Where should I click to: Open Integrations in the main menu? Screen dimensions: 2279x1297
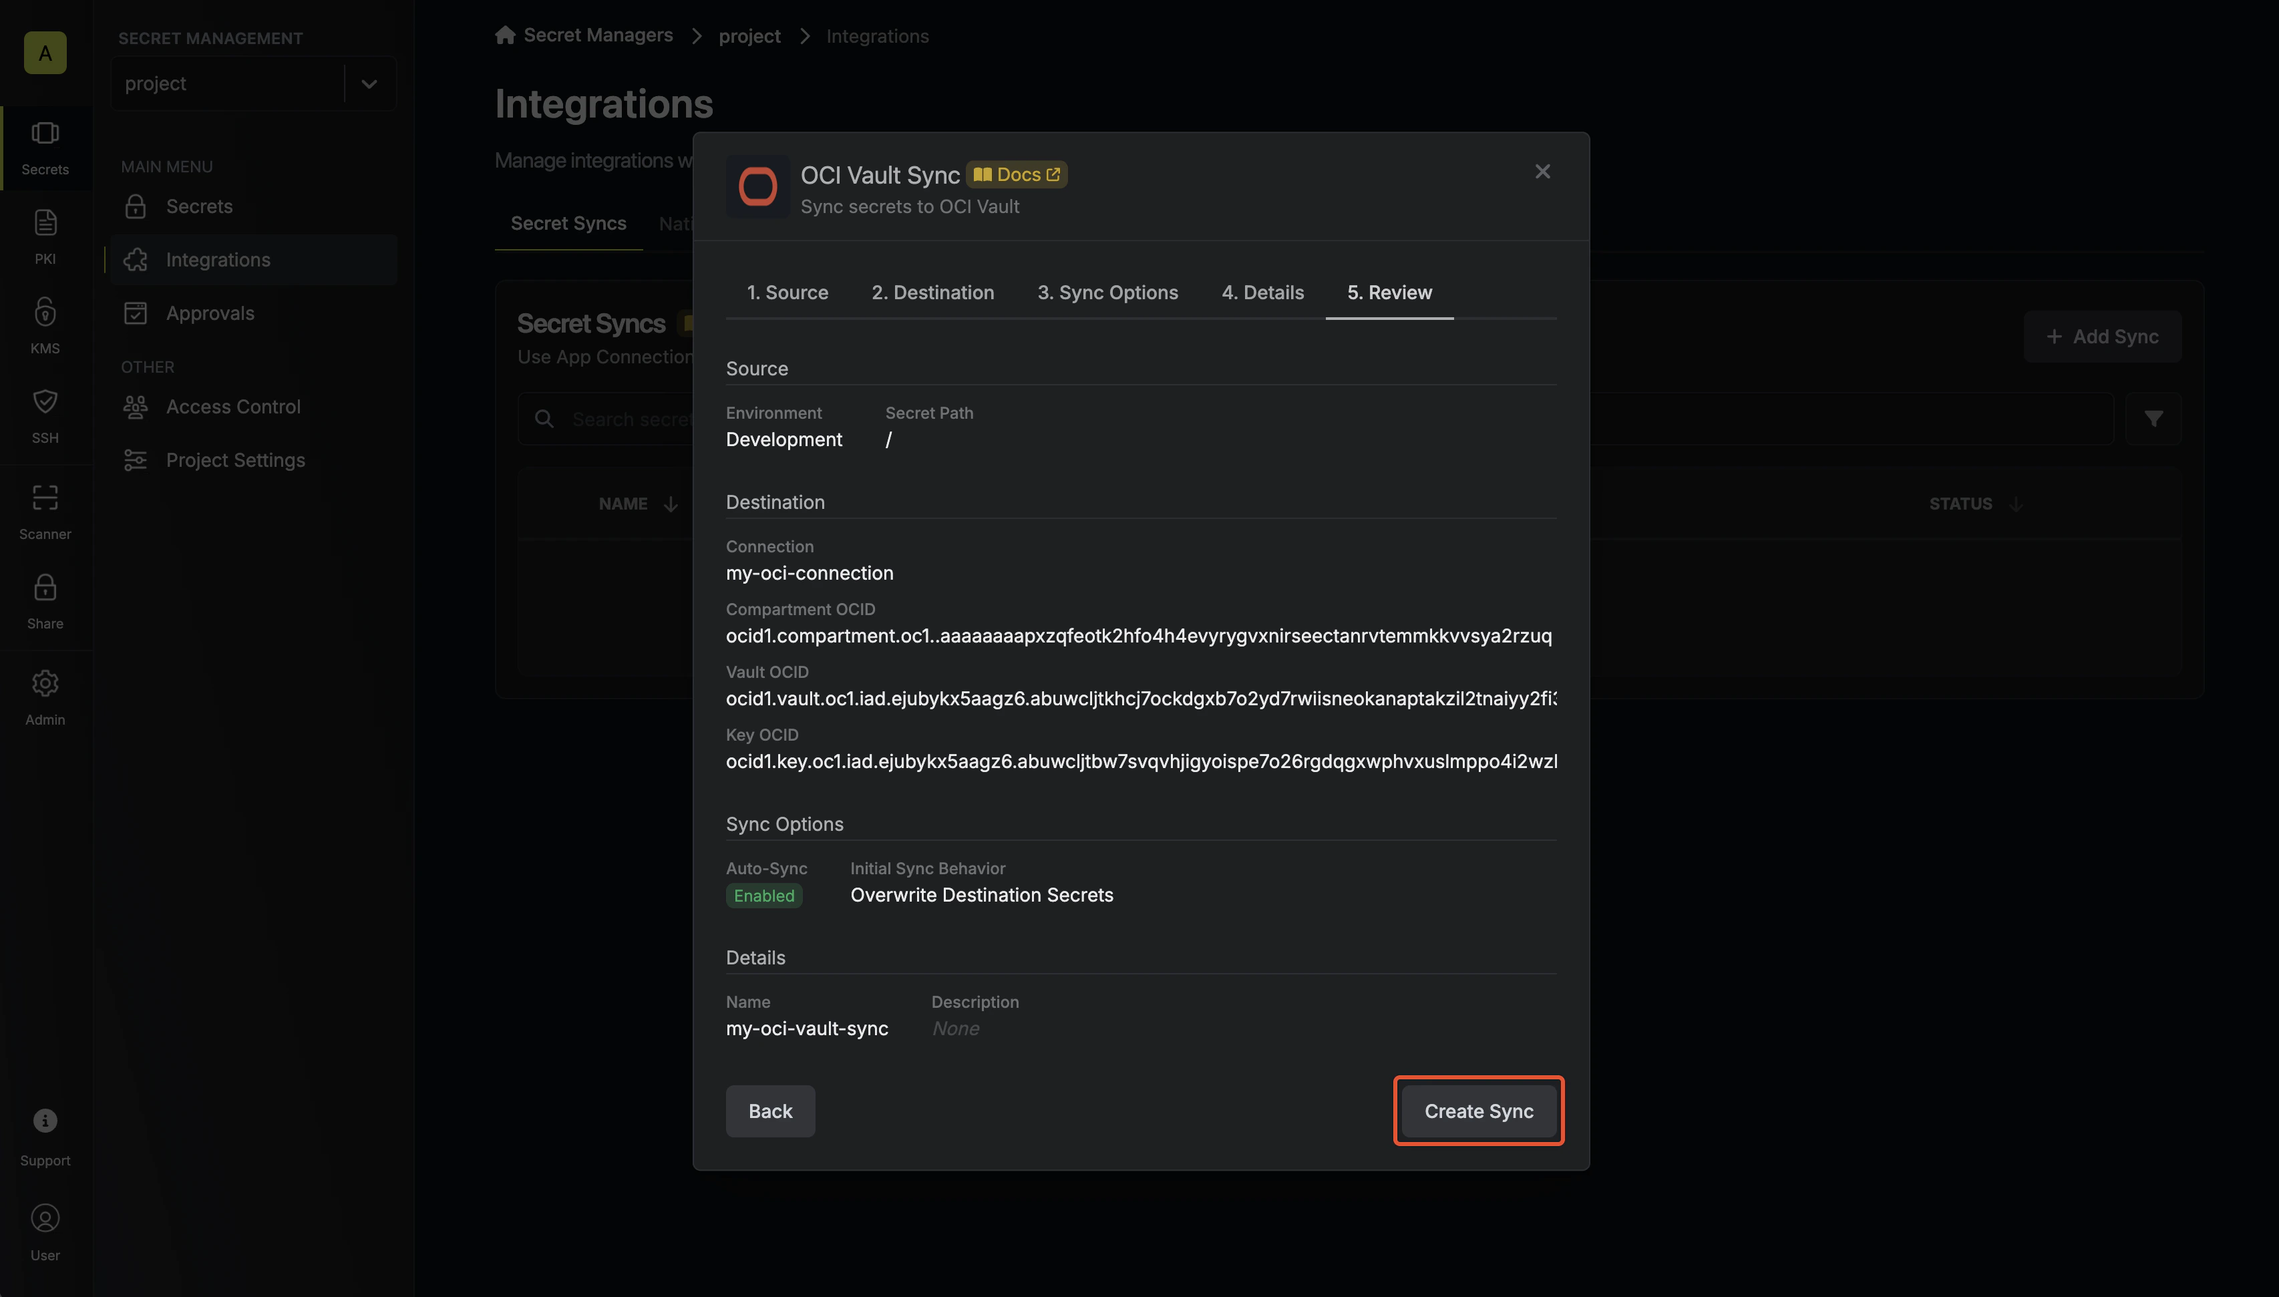[x=254, y=260]
